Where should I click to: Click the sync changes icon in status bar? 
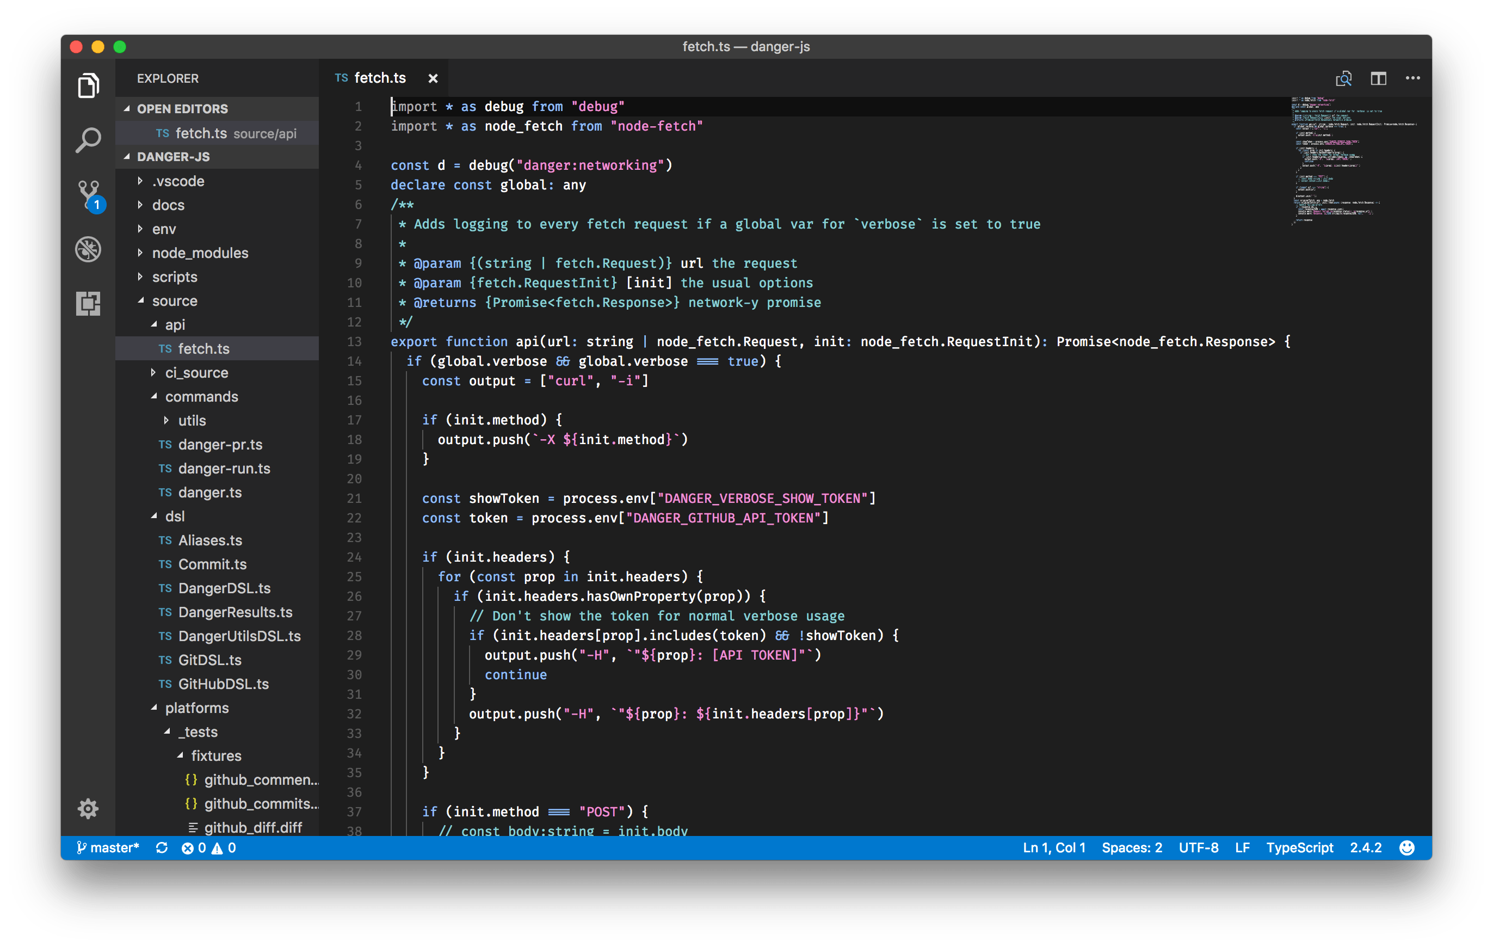click(162, 847)
